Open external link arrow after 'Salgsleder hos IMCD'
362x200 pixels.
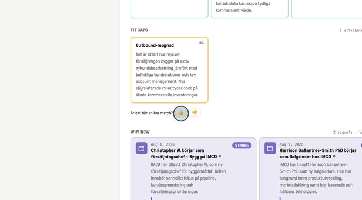[x=334, y=156]
